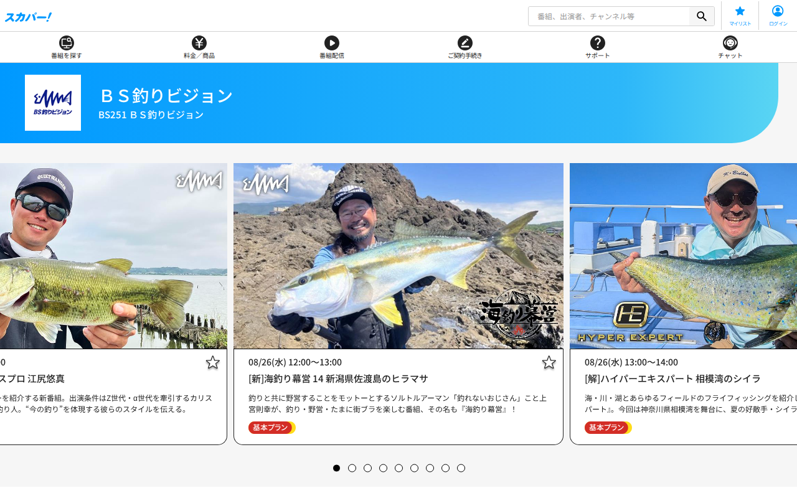797x498 pixels.
Task: Select the ninth carousel dot
Action: pyautogui.click(x=461, y=468)
